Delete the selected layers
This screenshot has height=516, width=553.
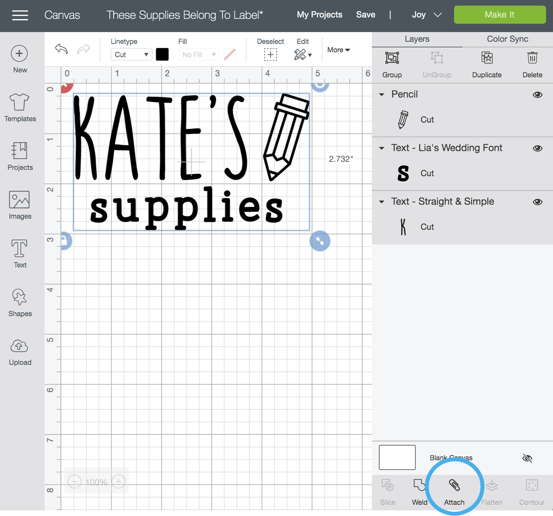tap(532, 64)
